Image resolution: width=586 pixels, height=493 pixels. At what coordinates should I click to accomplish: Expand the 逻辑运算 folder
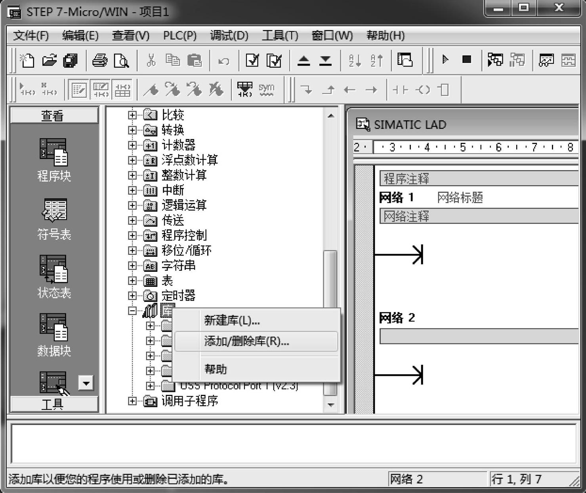(x=132, y=205)
